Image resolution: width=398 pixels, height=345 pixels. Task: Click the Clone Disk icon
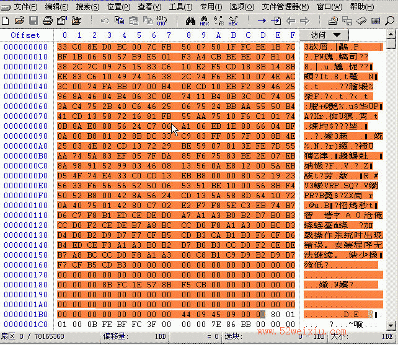point(347,20)
